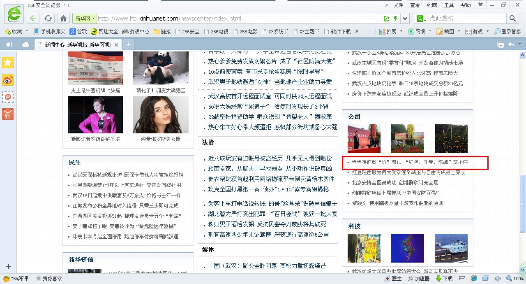
Task: Open 手机收藏夹 bookmark
Action: (x=50, y=31)
